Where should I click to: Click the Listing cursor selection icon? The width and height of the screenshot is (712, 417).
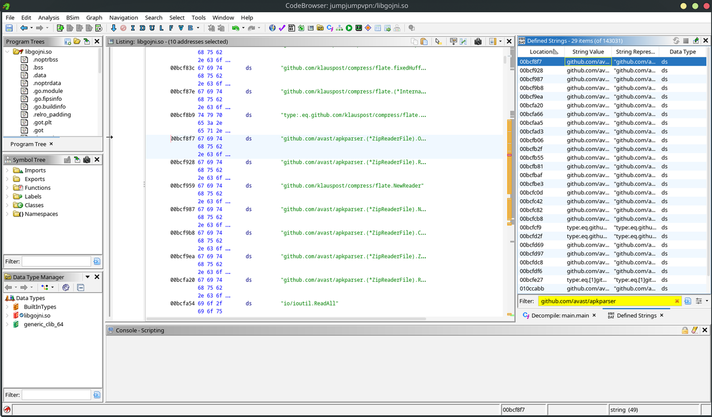[438, 41]
